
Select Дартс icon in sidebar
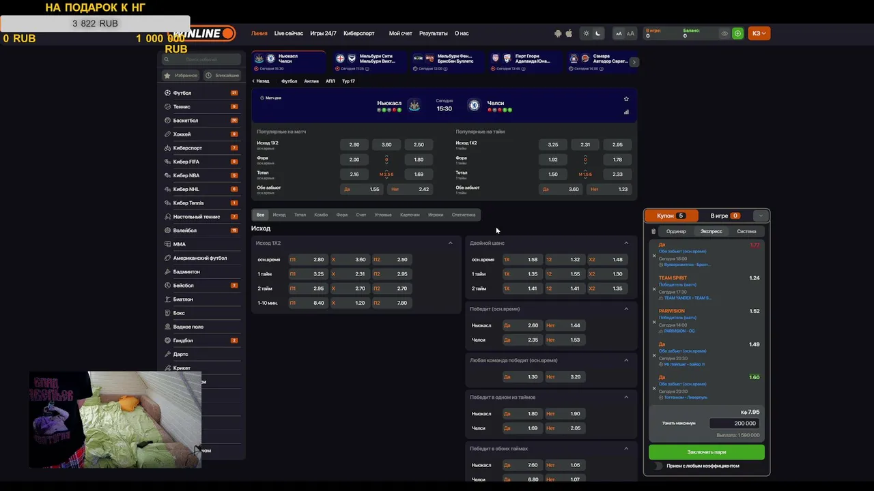(167, 354)
